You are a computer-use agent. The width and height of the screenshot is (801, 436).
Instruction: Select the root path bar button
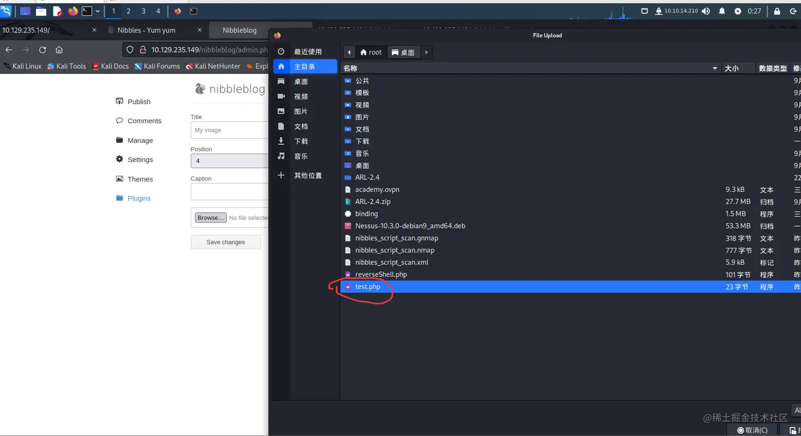coord(371,52)
